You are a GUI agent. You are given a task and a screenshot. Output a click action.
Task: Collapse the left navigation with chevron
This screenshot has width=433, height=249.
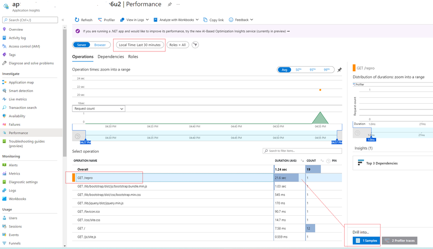[x=63, y=20]
